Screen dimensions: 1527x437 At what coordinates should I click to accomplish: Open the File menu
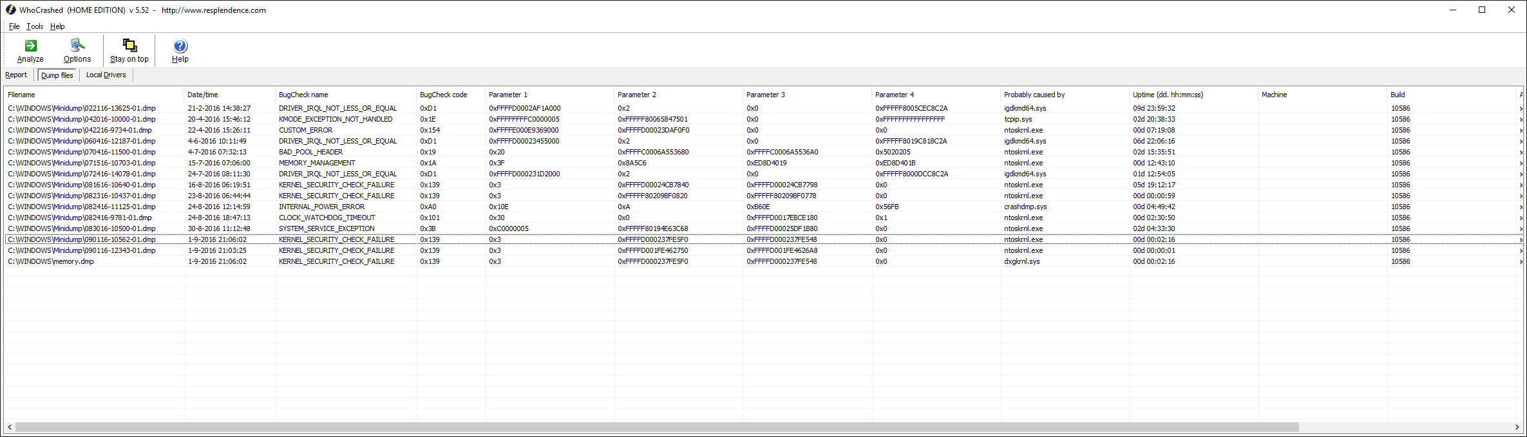(14, 26)
